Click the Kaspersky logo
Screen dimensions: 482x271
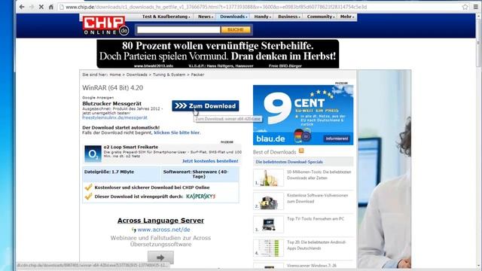pos(201,196)
